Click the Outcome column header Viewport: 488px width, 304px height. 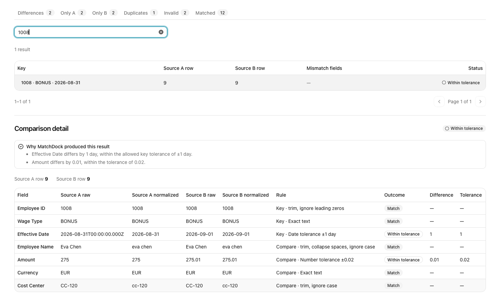394,195
